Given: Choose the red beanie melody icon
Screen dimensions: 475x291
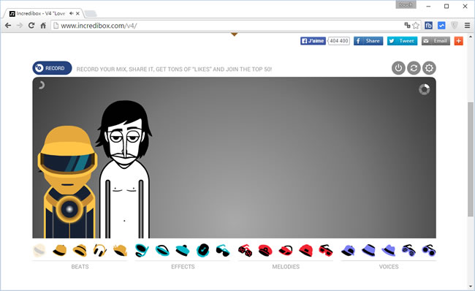Looking at the screenshot, I should click(x=306, y=250).
